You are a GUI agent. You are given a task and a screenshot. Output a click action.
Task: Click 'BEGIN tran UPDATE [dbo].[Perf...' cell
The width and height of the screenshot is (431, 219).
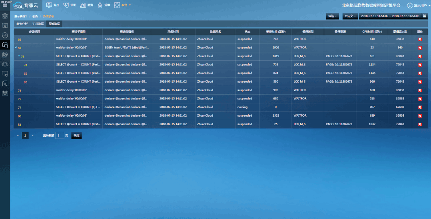pyautogui.click(x=126, y=48)
